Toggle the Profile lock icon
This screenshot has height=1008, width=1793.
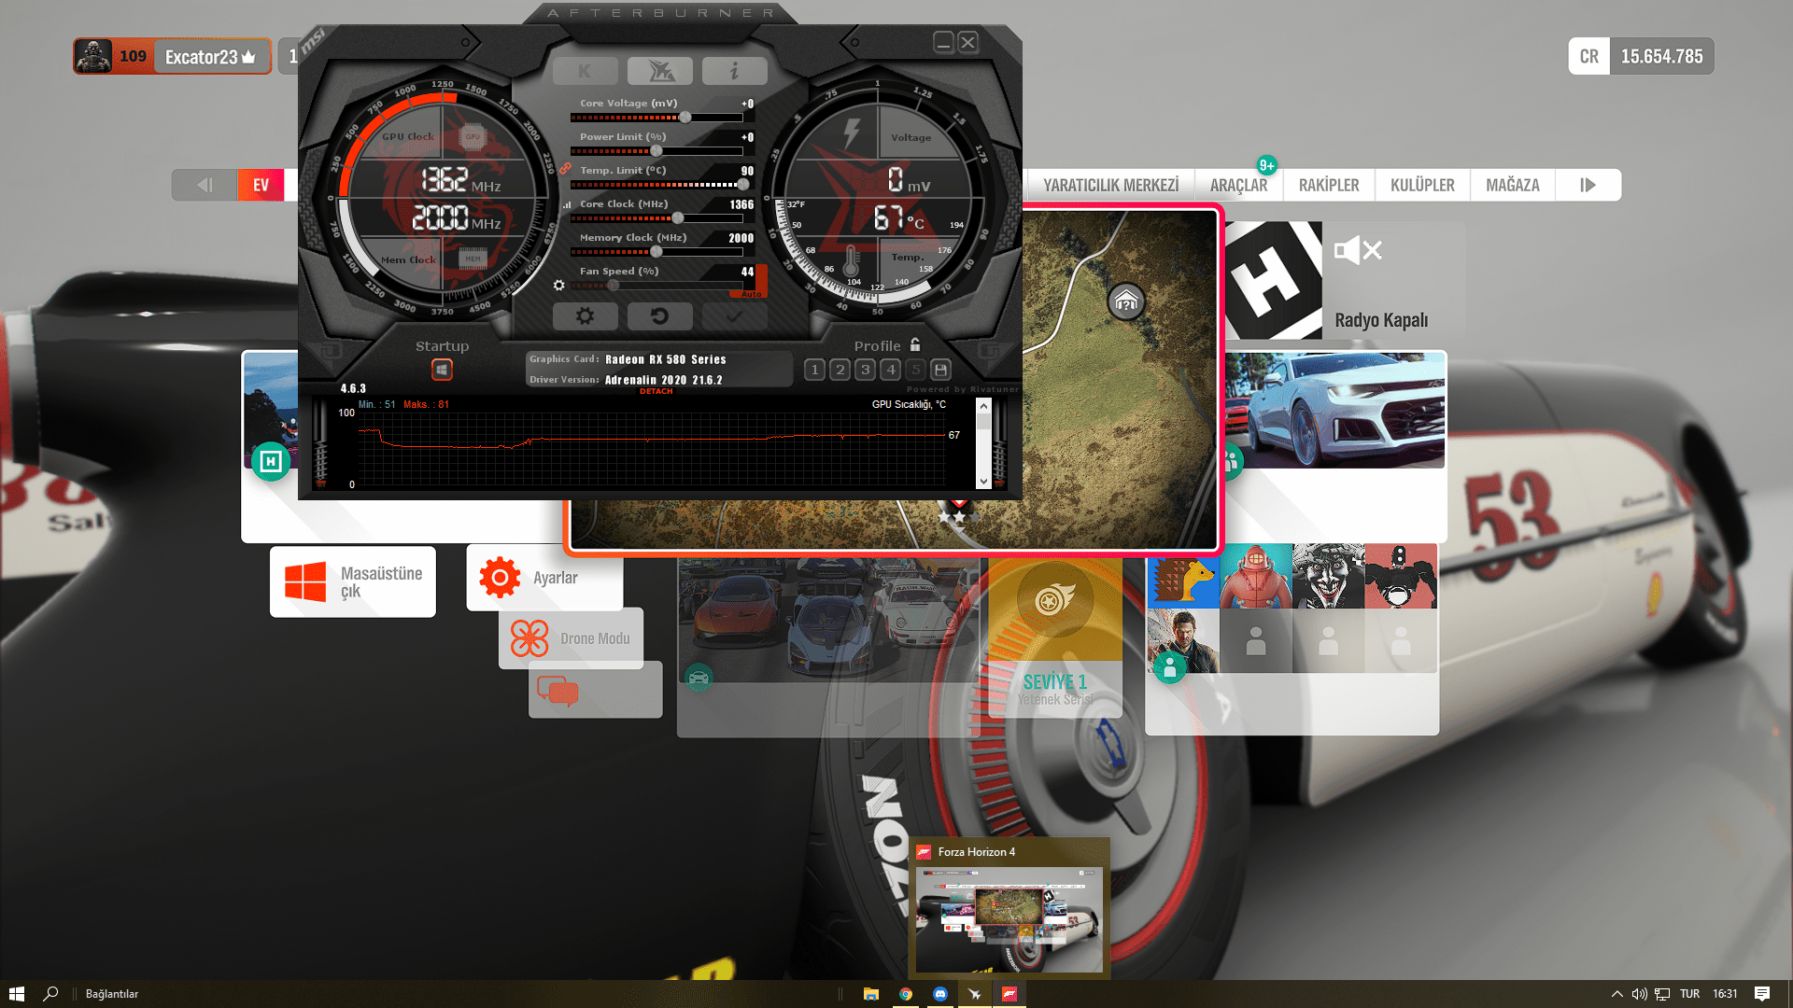point(915,344)
